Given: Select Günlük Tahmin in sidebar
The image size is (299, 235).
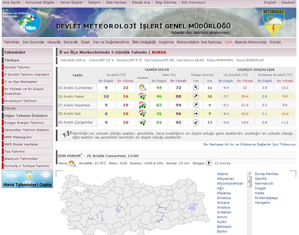Looking at the screenshot, I should (x=27, y=67).
